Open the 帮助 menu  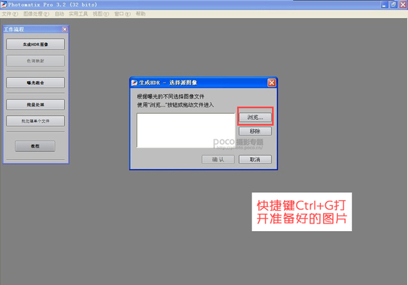pos(140,13)
